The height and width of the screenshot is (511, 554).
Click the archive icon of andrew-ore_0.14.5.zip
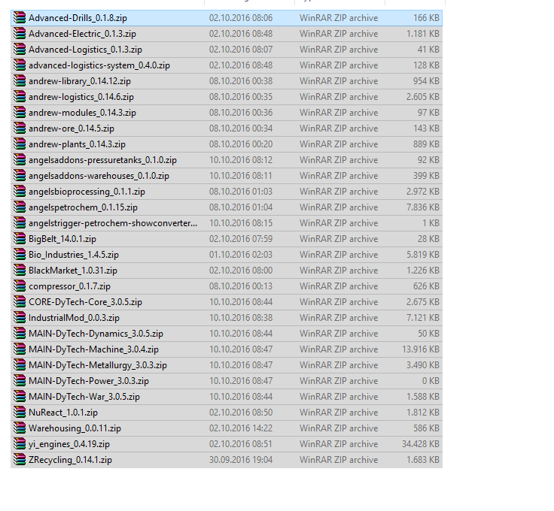coord(20,129)
